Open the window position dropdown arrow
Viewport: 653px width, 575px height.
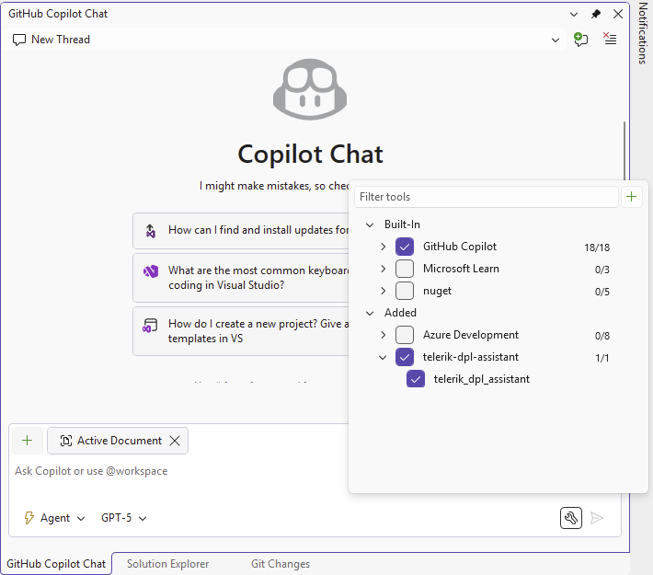574,15
